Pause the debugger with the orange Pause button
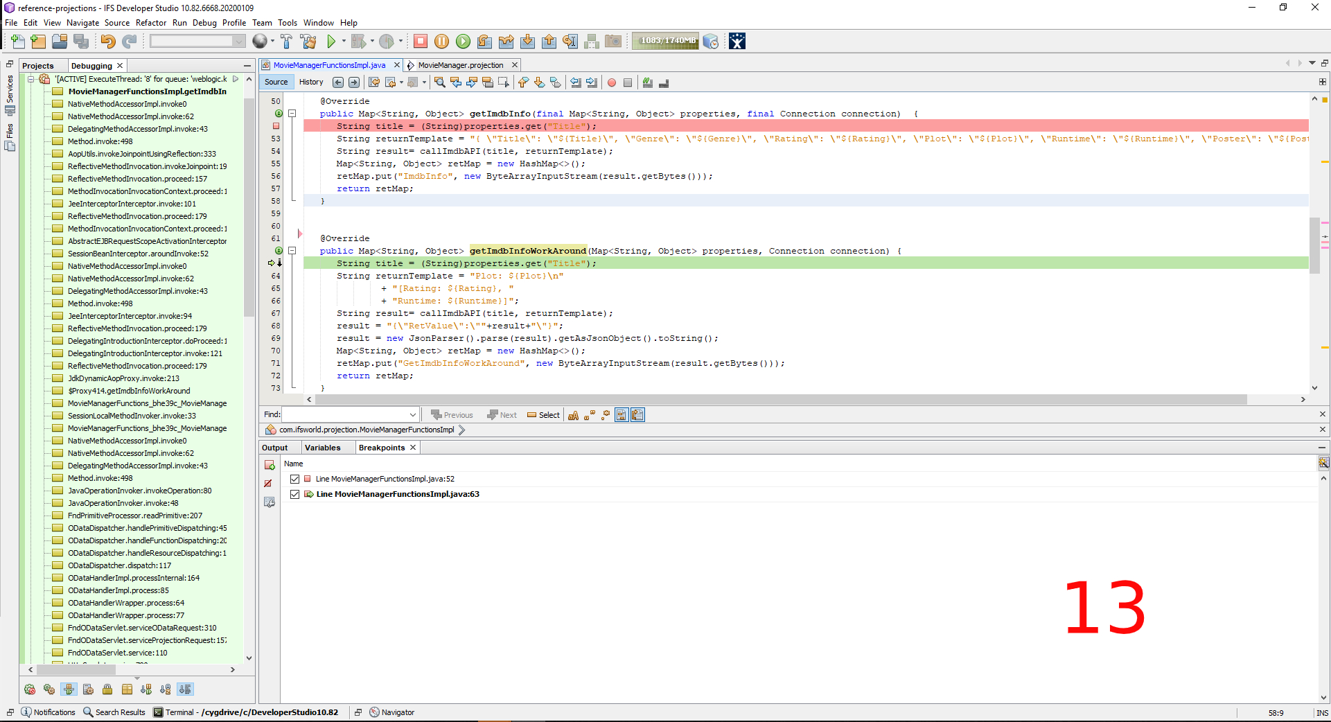 (x=441, y=42)
